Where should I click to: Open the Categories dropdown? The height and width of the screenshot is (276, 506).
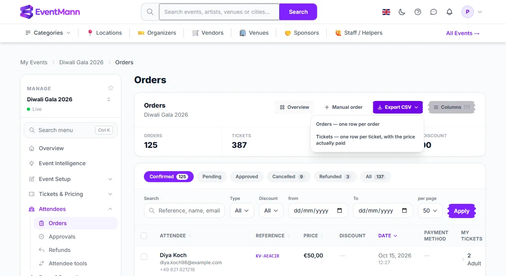[x=48, y=33]
